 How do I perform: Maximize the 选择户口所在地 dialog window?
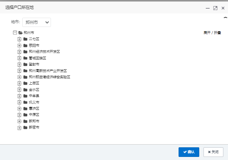pos(215,8)
